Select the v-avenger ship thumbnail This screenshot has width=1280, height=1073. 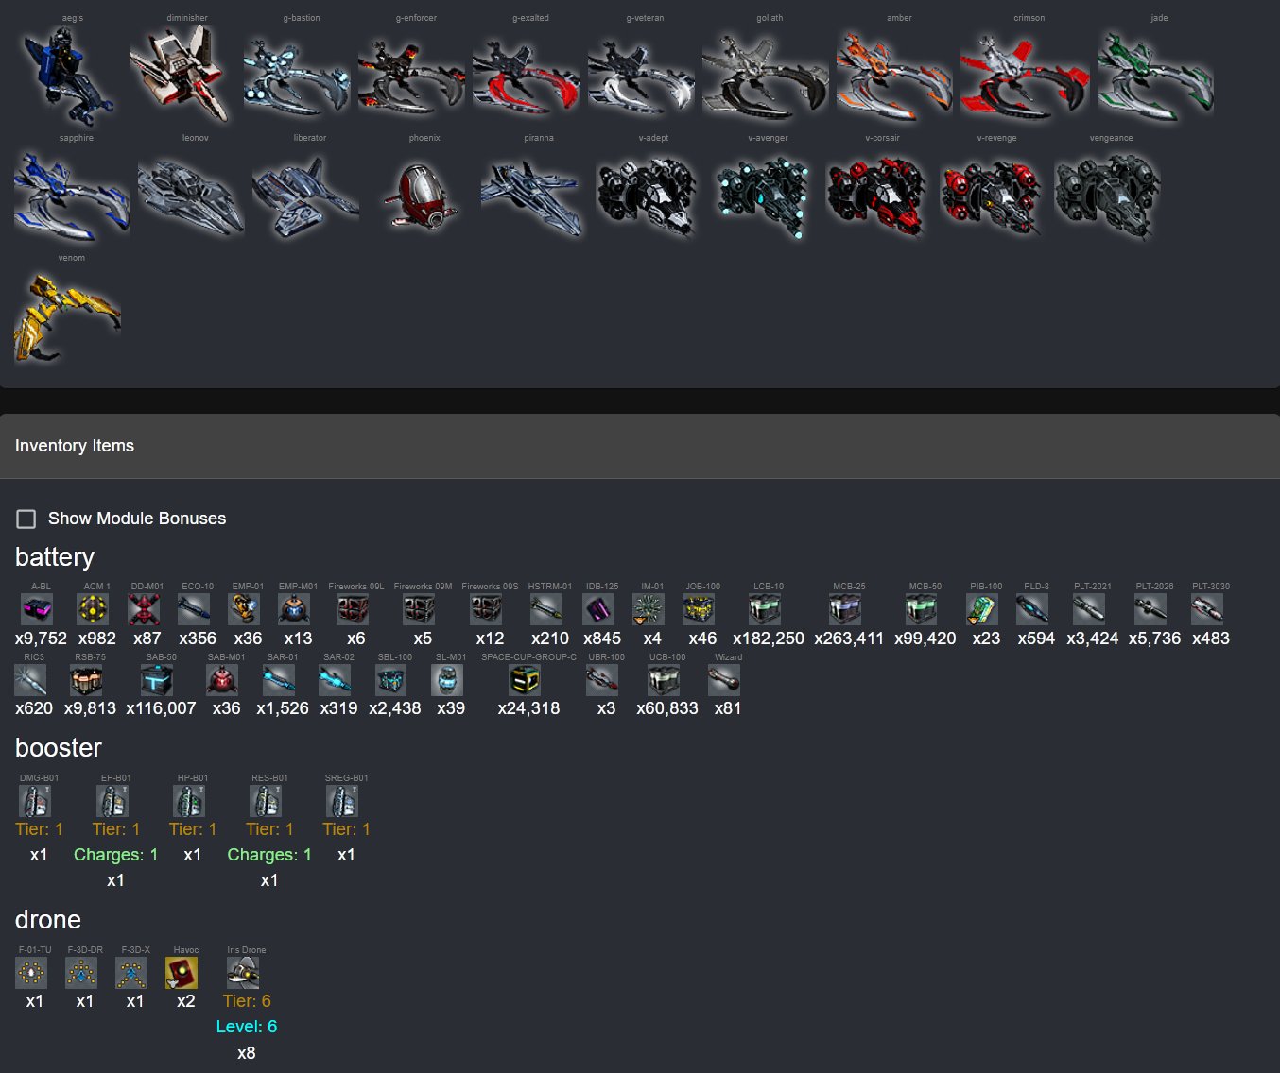[x=764, y=196]
